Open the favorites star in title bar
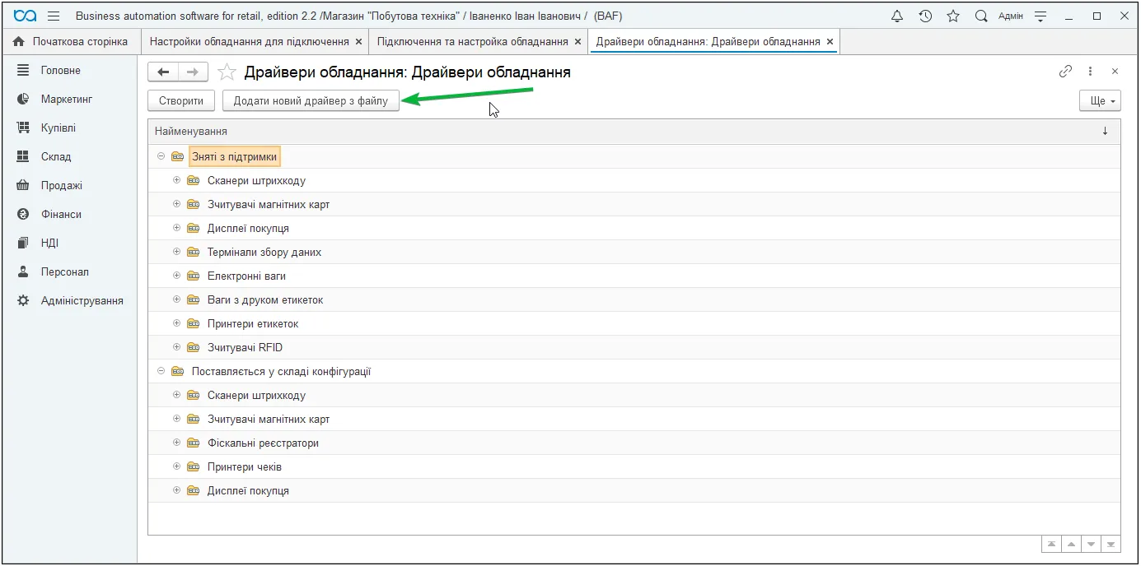This screenshot has width=1141, height=566. 953,16
